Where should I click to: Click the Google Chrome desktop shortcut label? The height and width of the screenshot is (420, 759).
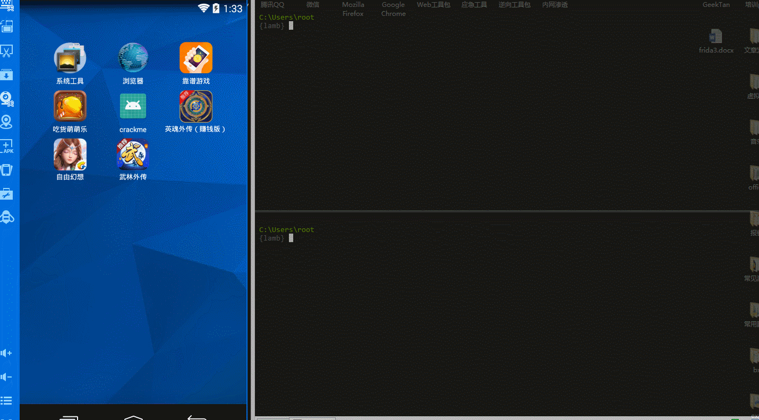[393, 9]
